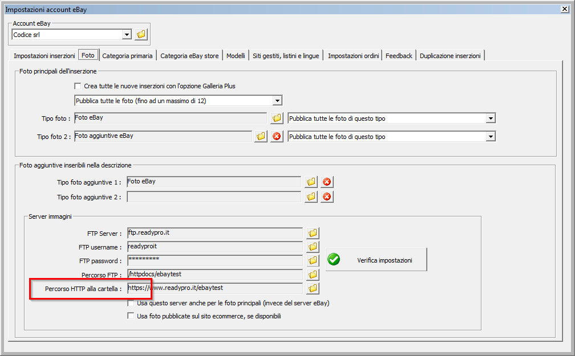Image resolution: width=575 pixels, height=356 pixels.
Task: Check 'Usa foto pubblicate sul sito ecommerce'
Action: point(131,316)
